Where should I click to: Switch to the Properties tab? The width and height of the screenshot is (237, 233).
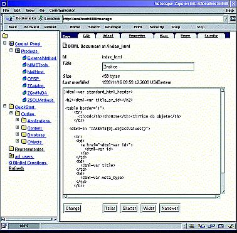(x=137, y=36)
